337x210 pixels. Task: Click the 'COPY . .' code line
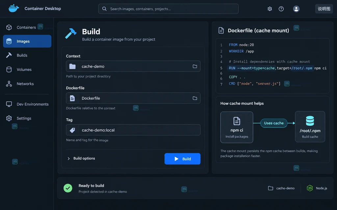tap(237, 77)
